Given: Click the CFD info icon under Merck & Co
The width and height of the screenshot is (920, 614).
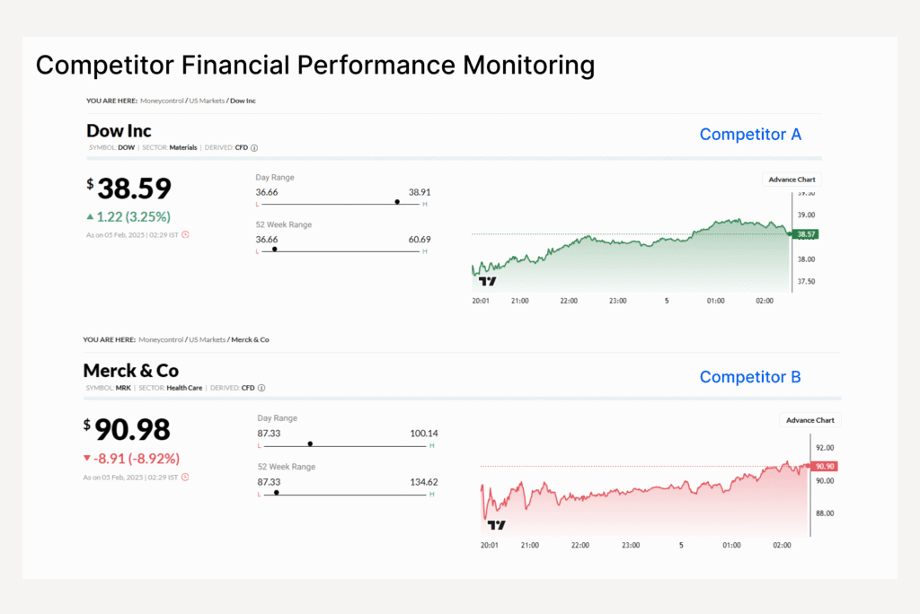Looking at the screenshot, I should (261, 389).
